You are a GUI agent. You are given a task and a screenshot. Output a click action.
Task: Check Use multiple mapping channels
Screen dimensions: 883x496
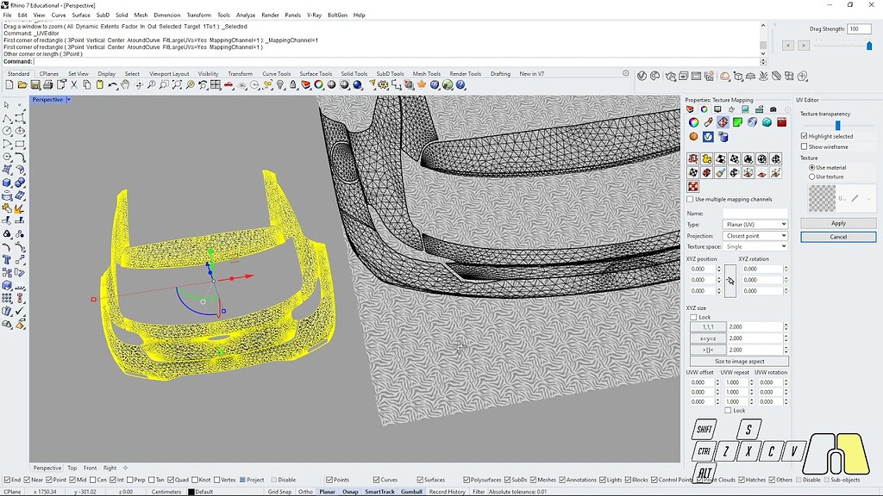click(689, 199)
